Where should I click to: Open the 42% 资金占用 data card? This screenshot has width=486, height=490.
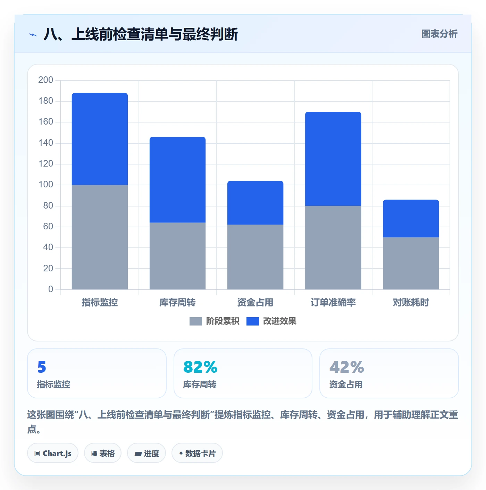click(389, 373)
